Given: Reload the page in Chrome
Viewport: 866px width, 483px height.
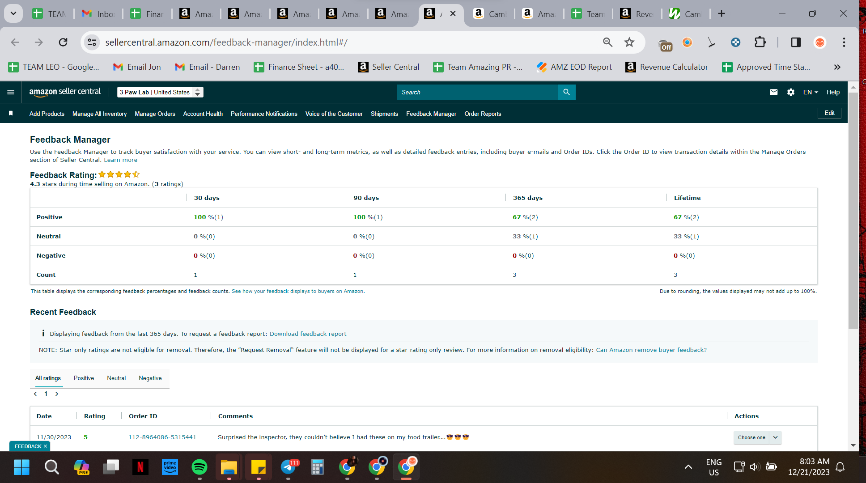Looking at the screenshot, I should [63, 42].
